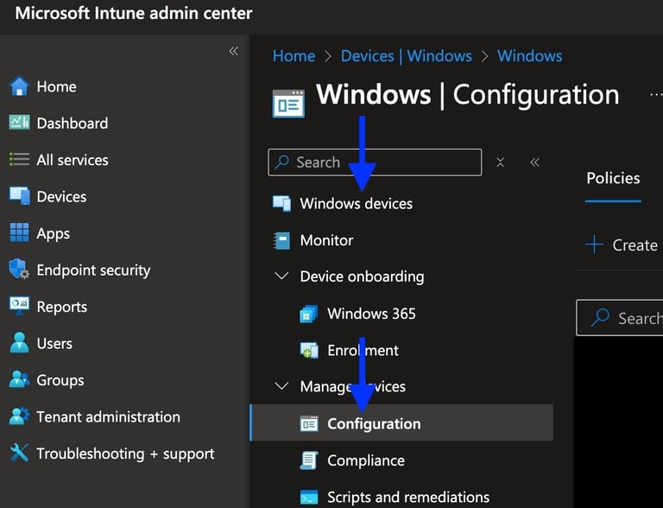Click the Devices monitor icon in sidebar
Viewport: 663px width, 508px height.
(19, 196)
